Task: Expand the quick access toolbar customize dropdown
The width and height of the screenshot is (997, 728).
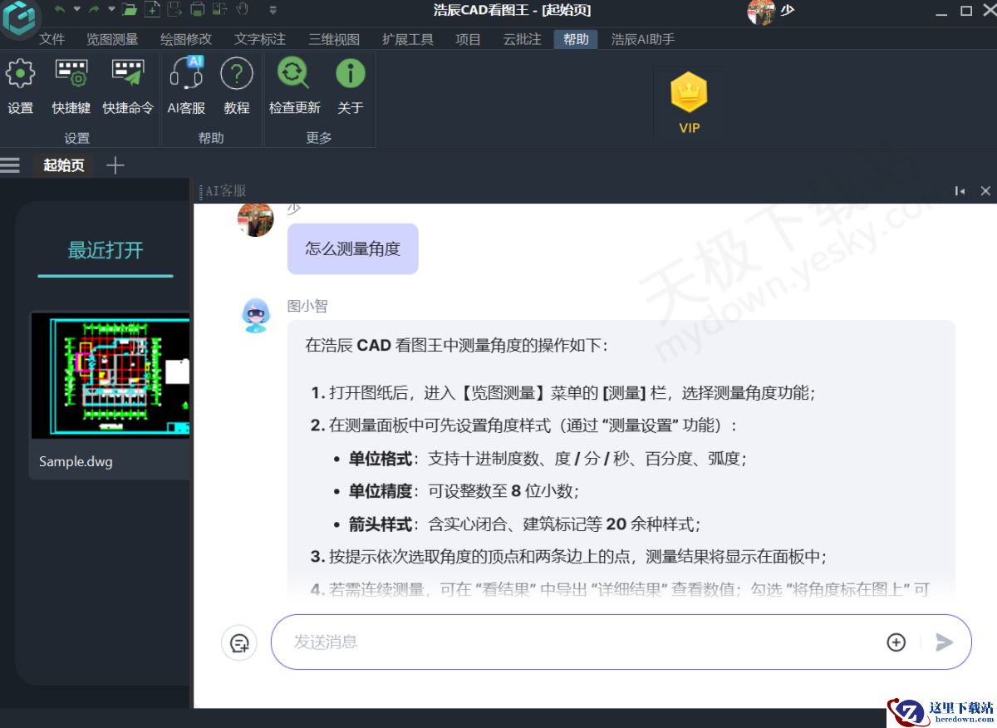Action: click(x=273, y=11)
